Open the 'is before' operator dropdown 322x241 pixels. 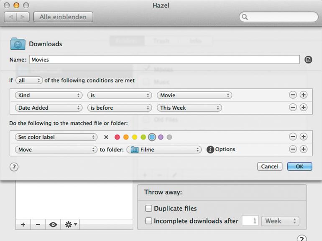pyautogui.click(x=120, y=108)
